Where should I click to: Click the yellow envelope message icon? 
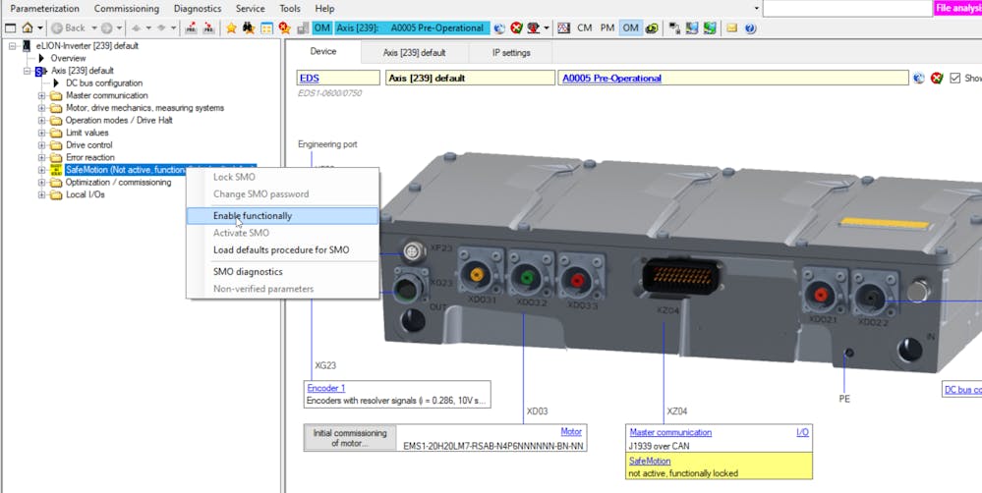click(732, 28)
